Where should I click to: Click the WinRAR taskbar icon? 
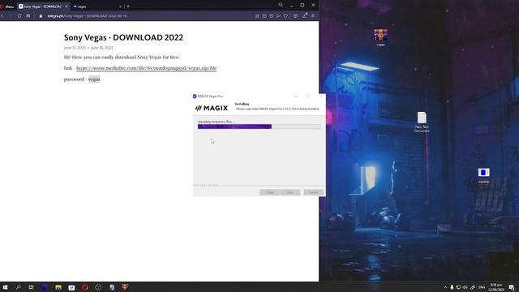point(125,287)
